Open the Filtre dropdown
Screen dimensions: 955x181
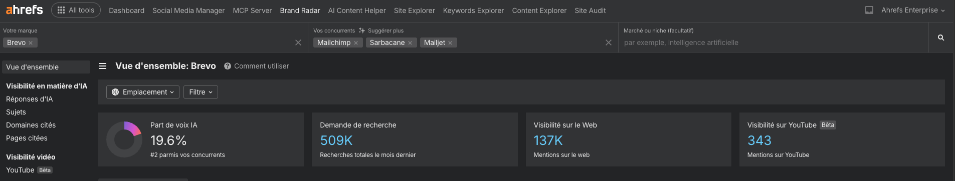point(201,92)
